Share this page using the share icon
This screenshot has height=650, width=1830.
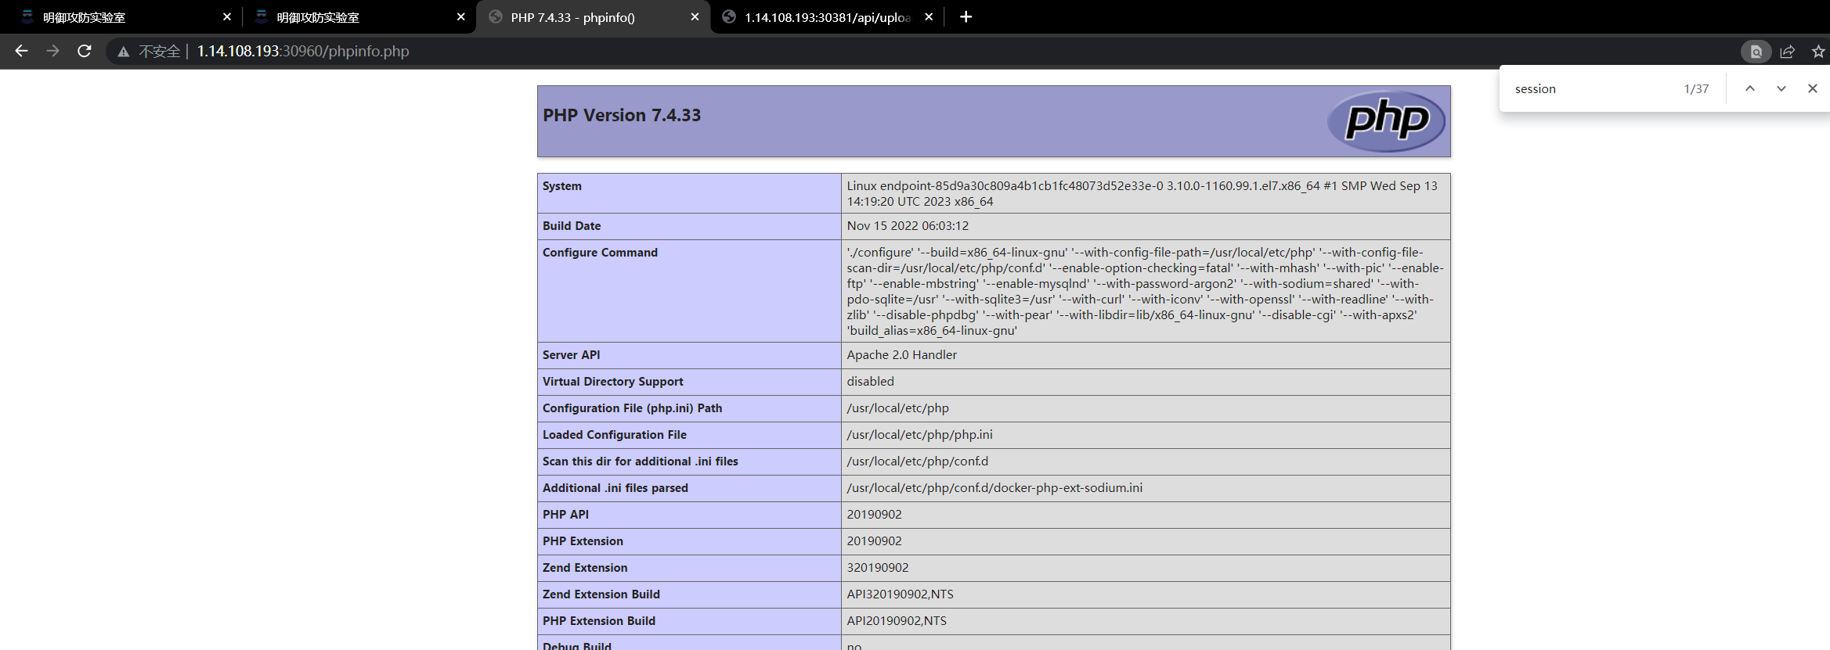click(1787, 52)
